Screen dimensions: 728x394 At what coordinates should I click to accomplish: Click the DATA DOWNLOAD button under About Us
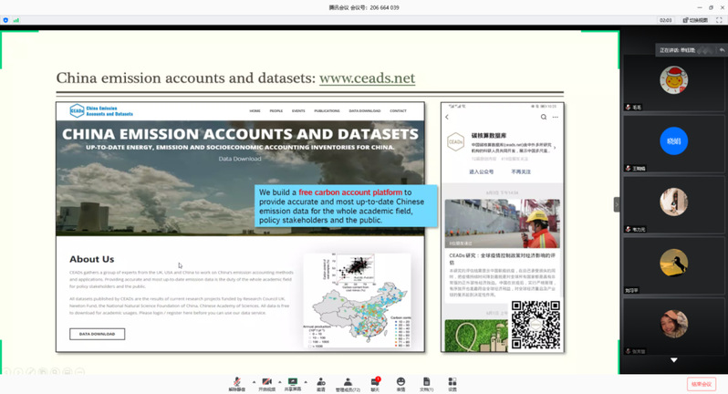tap(97, 334)
